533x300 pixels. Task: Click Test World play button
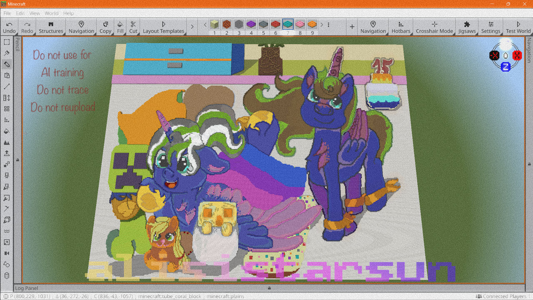[518, 27]
